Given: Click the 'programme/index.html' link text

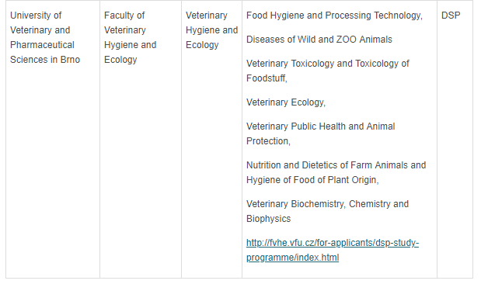Looking at the screenshot, I should [292, 258].
